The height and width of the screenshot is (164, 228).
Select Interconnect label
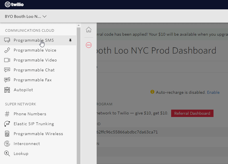(27, 144)
